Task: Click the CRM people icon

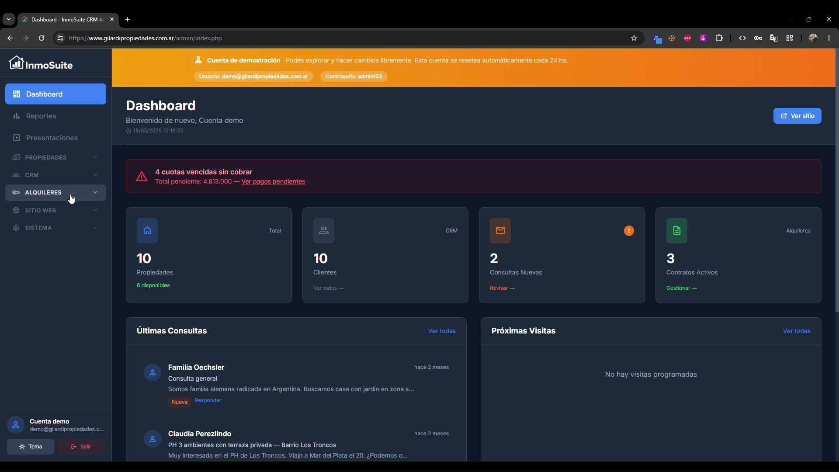Action: (x=16, y=175)
